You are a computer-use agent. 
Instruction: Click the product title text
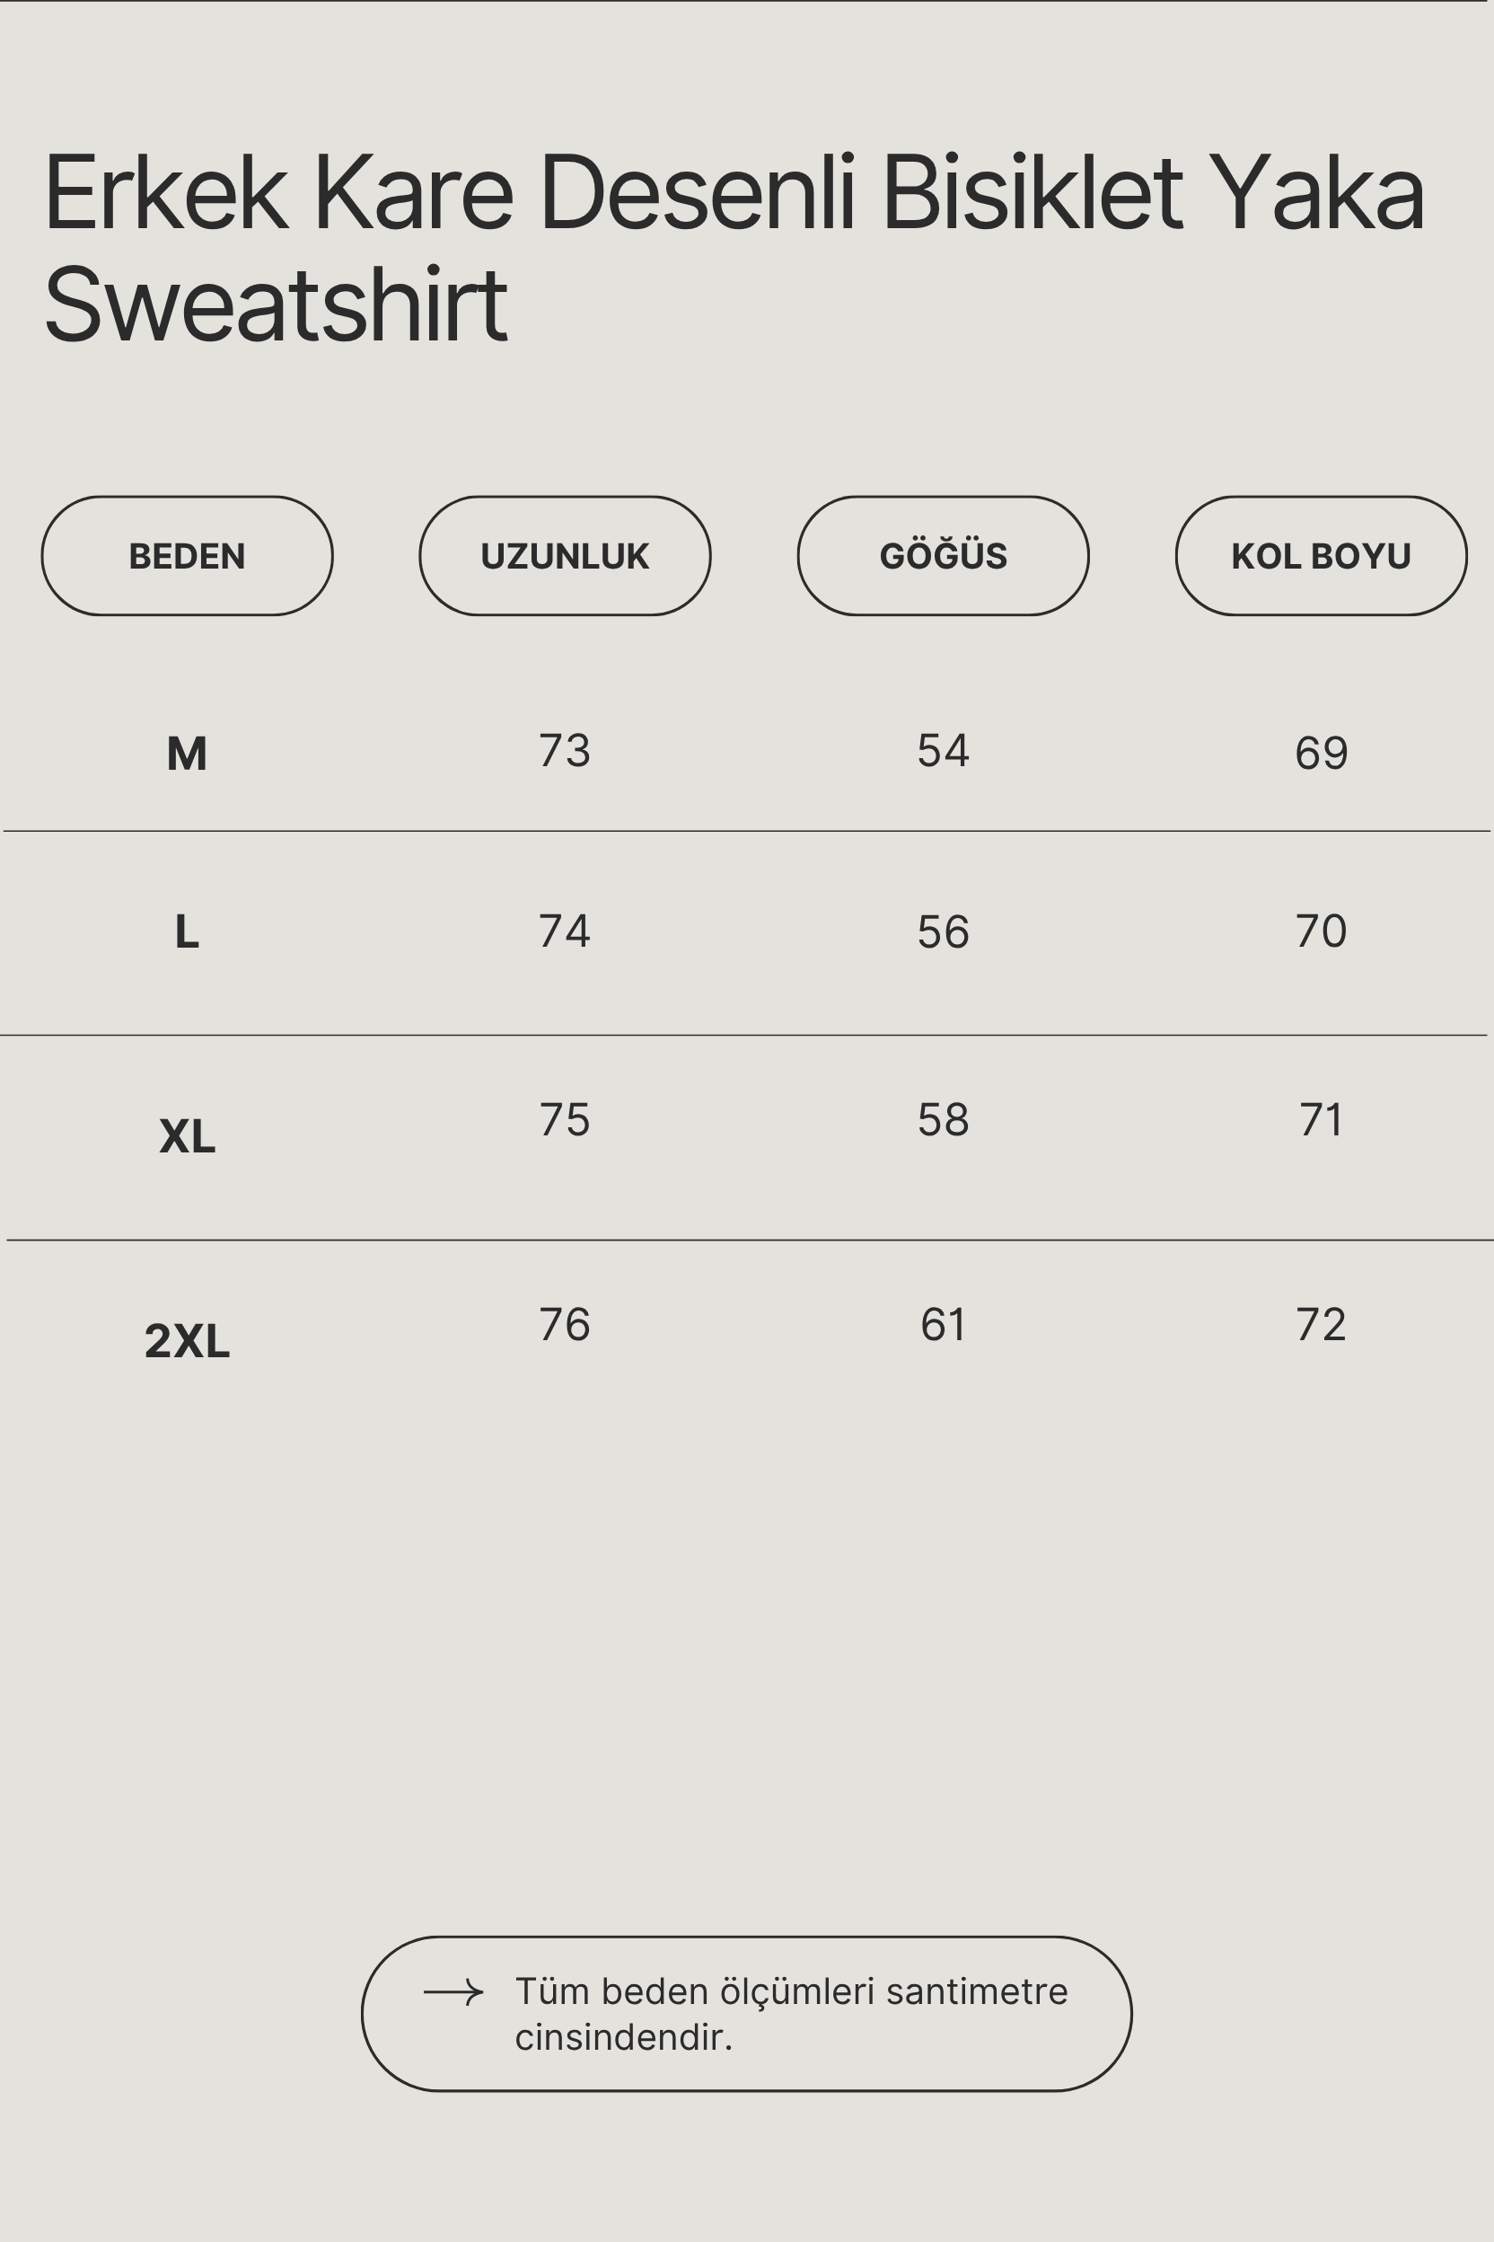[x=734, y=248]
